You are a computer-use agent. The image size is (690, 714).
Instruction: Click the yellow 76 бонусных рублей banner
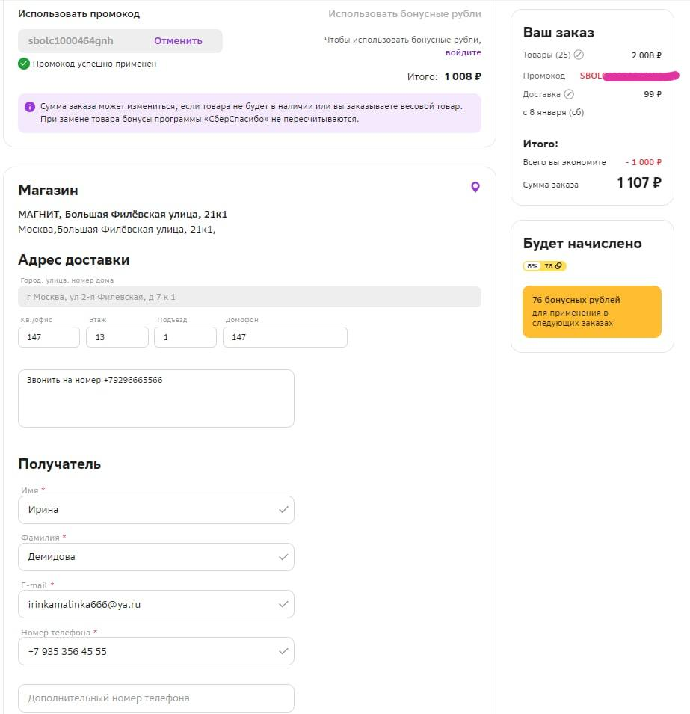(x=591, y=312)
